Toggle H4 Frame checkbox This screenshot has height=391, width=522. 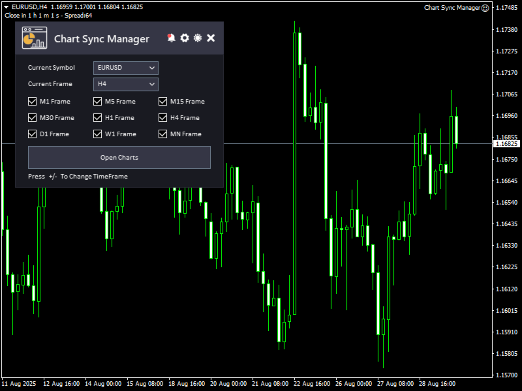(x=162, y=118)
